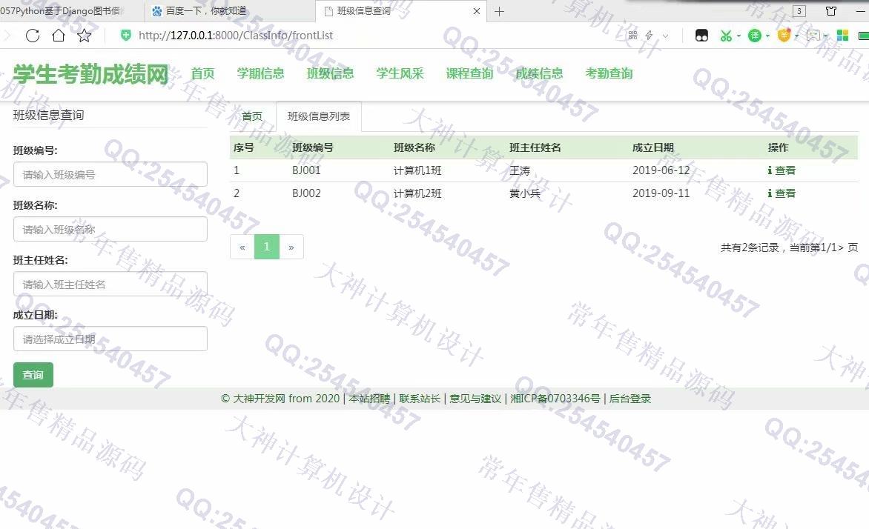Expand the dropdown arrow beside the lightning icon
The image size is (869, 529).
pyautogui.click(x=665, y=36)
